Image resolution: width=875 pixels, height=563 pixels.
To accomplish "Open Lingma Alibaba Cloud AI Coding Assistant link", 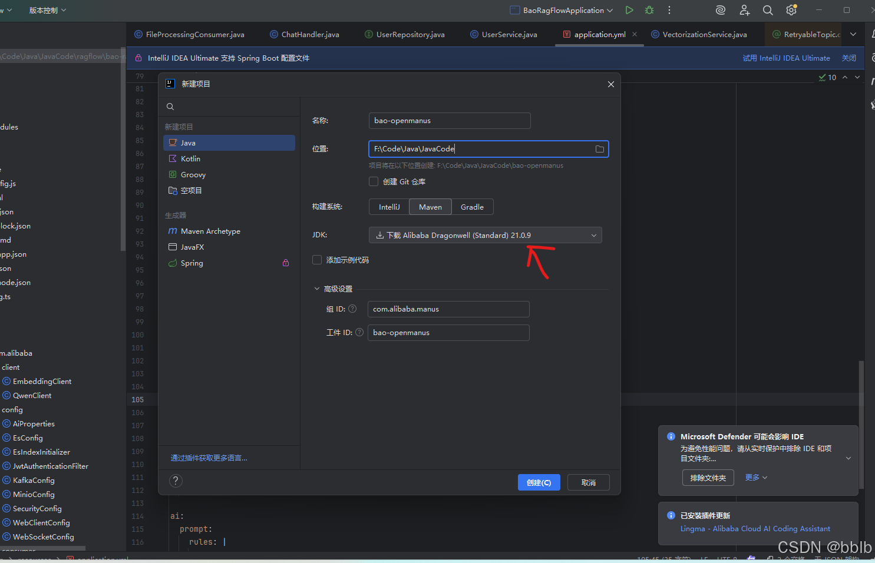I will point(755,528).
